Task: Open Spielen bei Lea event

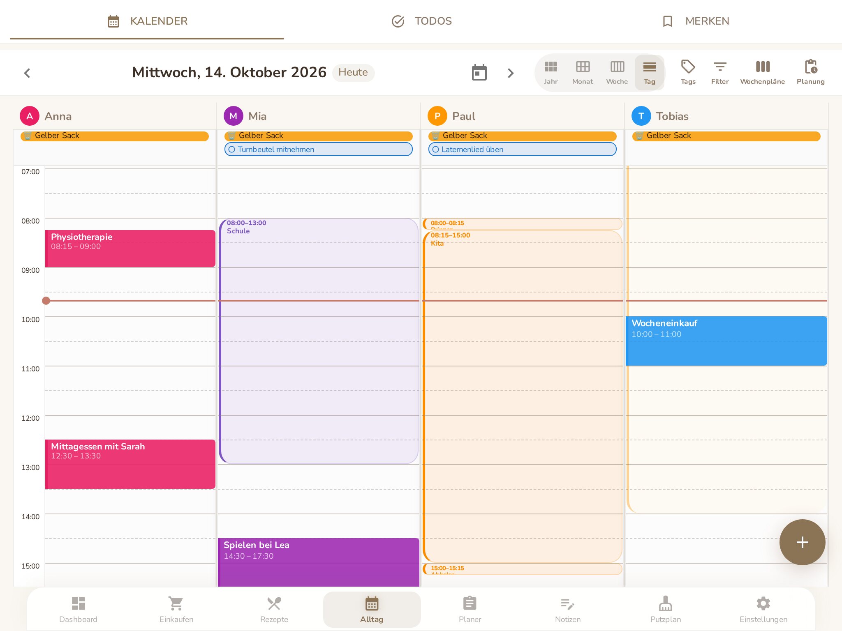Action: point(319,562)
